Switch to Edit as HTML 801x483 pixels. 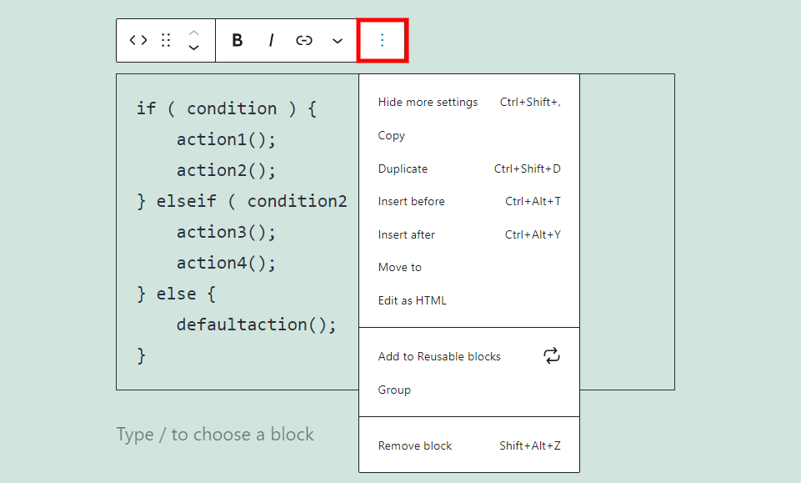[x=413, y=300]
